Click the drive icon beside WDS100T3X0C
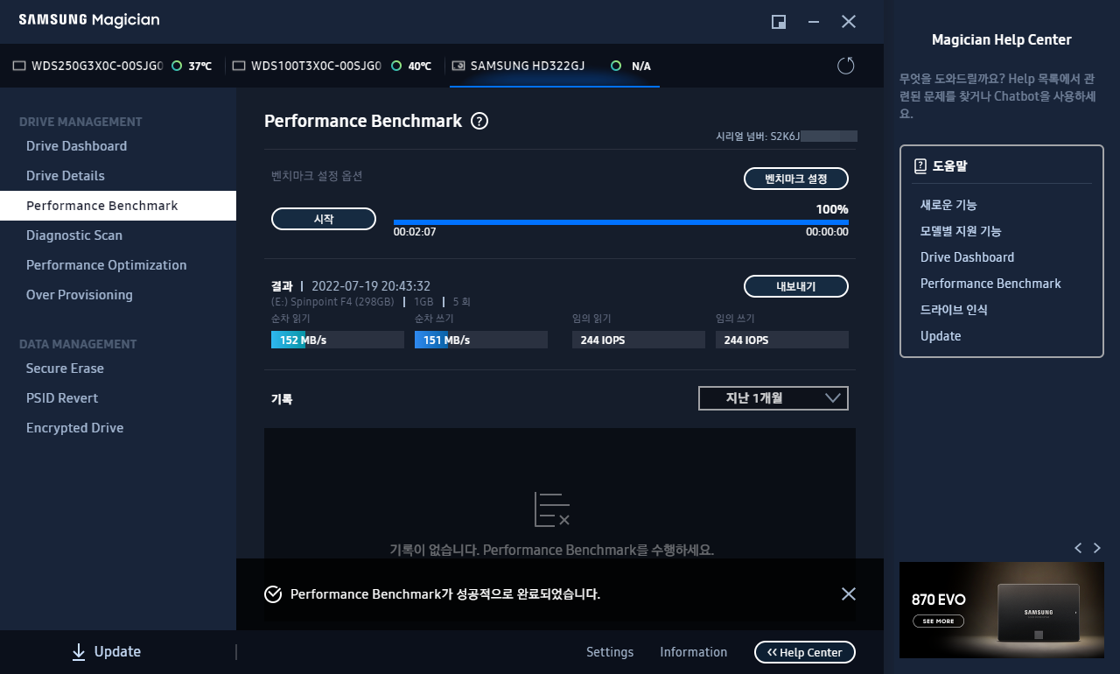The height and width of the screenshot is (674, 1120). 238,66
